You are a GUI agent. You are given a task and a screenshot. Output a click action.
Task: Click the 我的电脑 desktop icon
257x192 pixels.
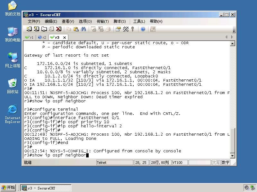13,35
